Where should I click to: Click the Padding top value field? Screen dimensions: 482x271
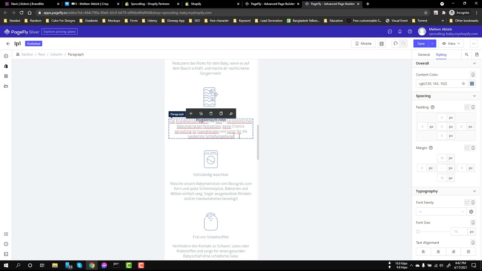pos(442,117)
